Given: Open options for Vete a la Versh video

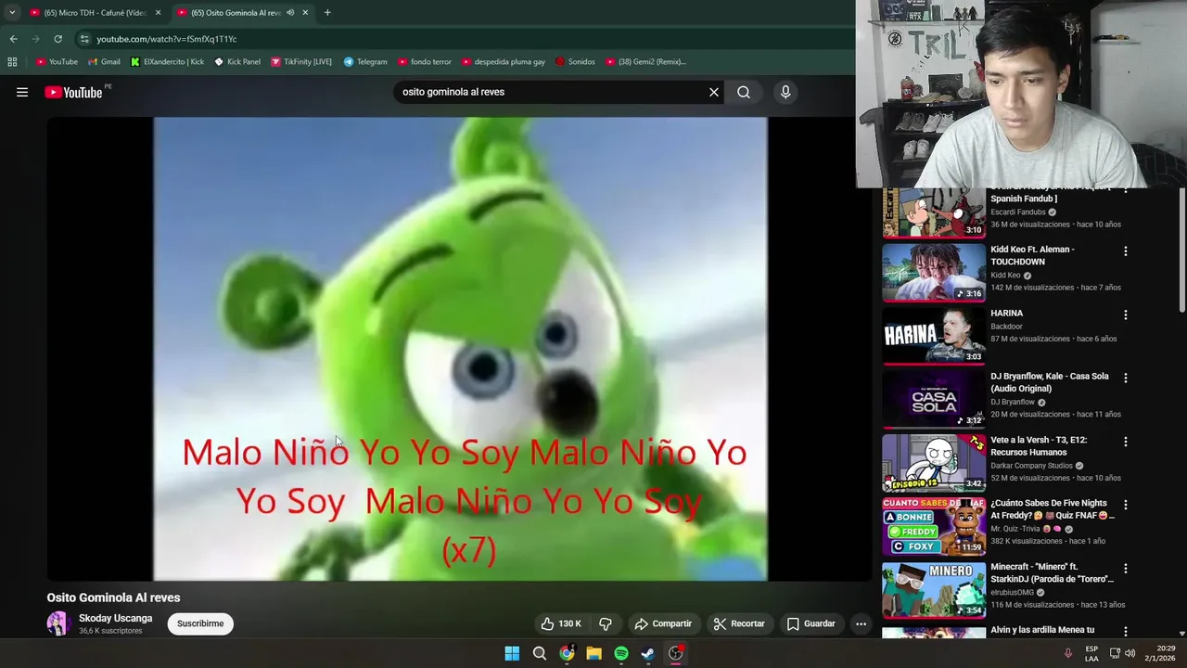Looking at the screenshot, I should [x=1126, y=443].
